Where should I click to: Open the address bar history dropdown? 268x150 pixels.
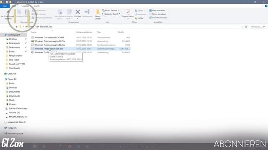coord(242,27)
